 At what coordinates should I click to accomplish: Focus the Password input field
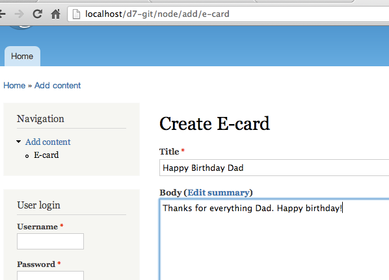click(50, 275)
